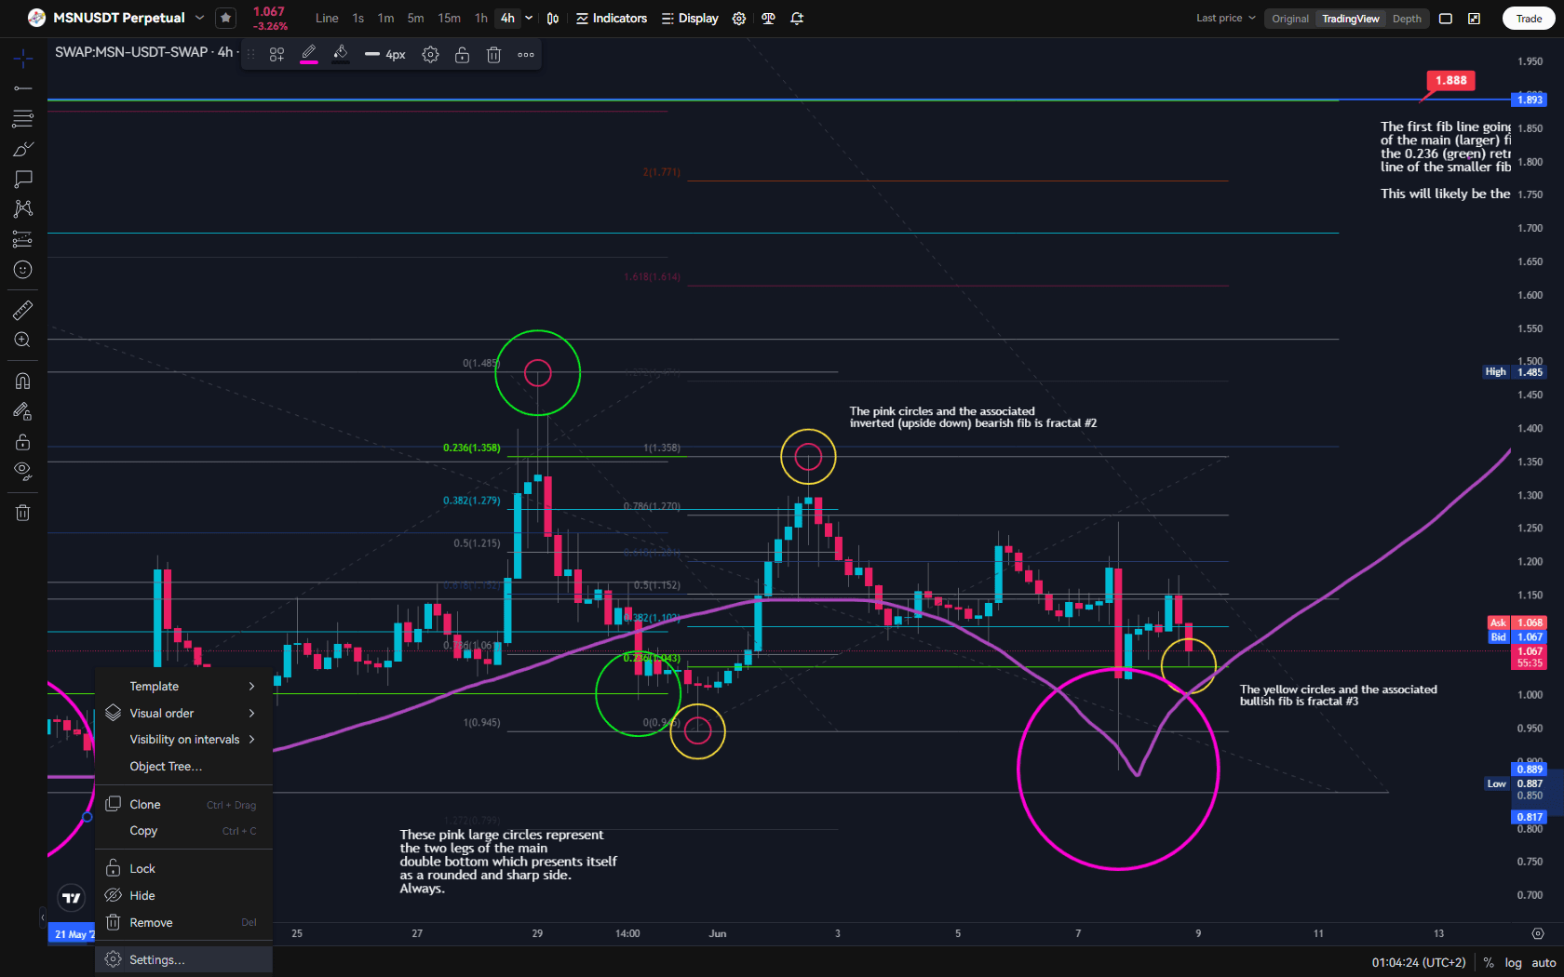The height and width of the screenshot is (977, 1564).
Task: Select the text annotation tool
Action: (x=23, y=179)
